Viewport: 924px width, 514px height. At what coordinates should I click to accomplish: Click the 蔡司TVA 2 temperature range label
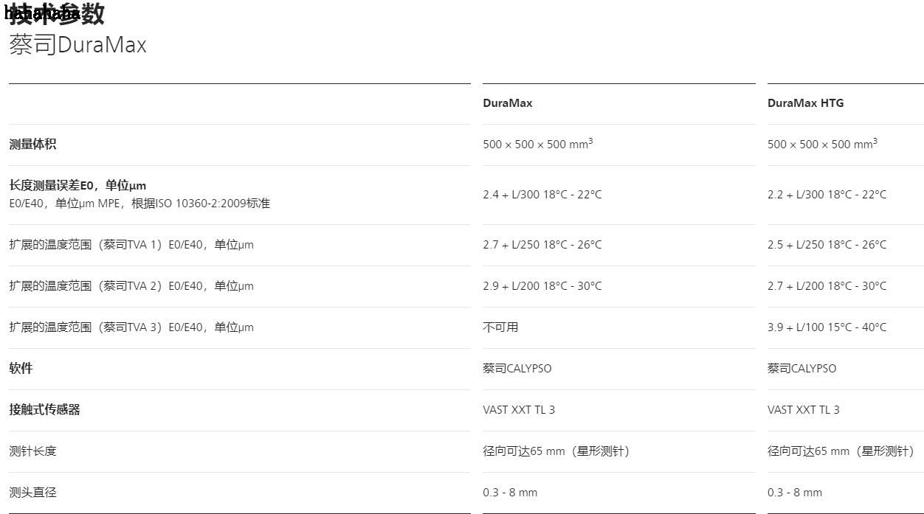pyautogui.click(x=131, y=286)
